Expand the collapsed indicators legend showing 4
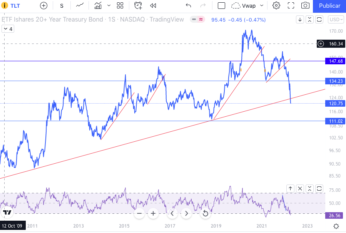The width and height of the screenshot is (346, 233). click(x=8, y=29)
